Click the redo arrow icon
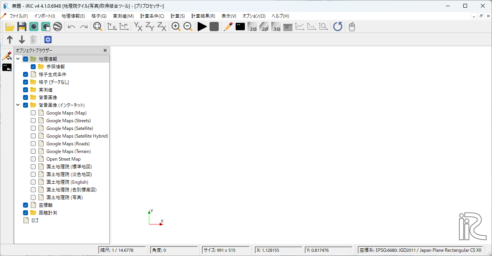This screenshot has height=256, width=492. 84,27
